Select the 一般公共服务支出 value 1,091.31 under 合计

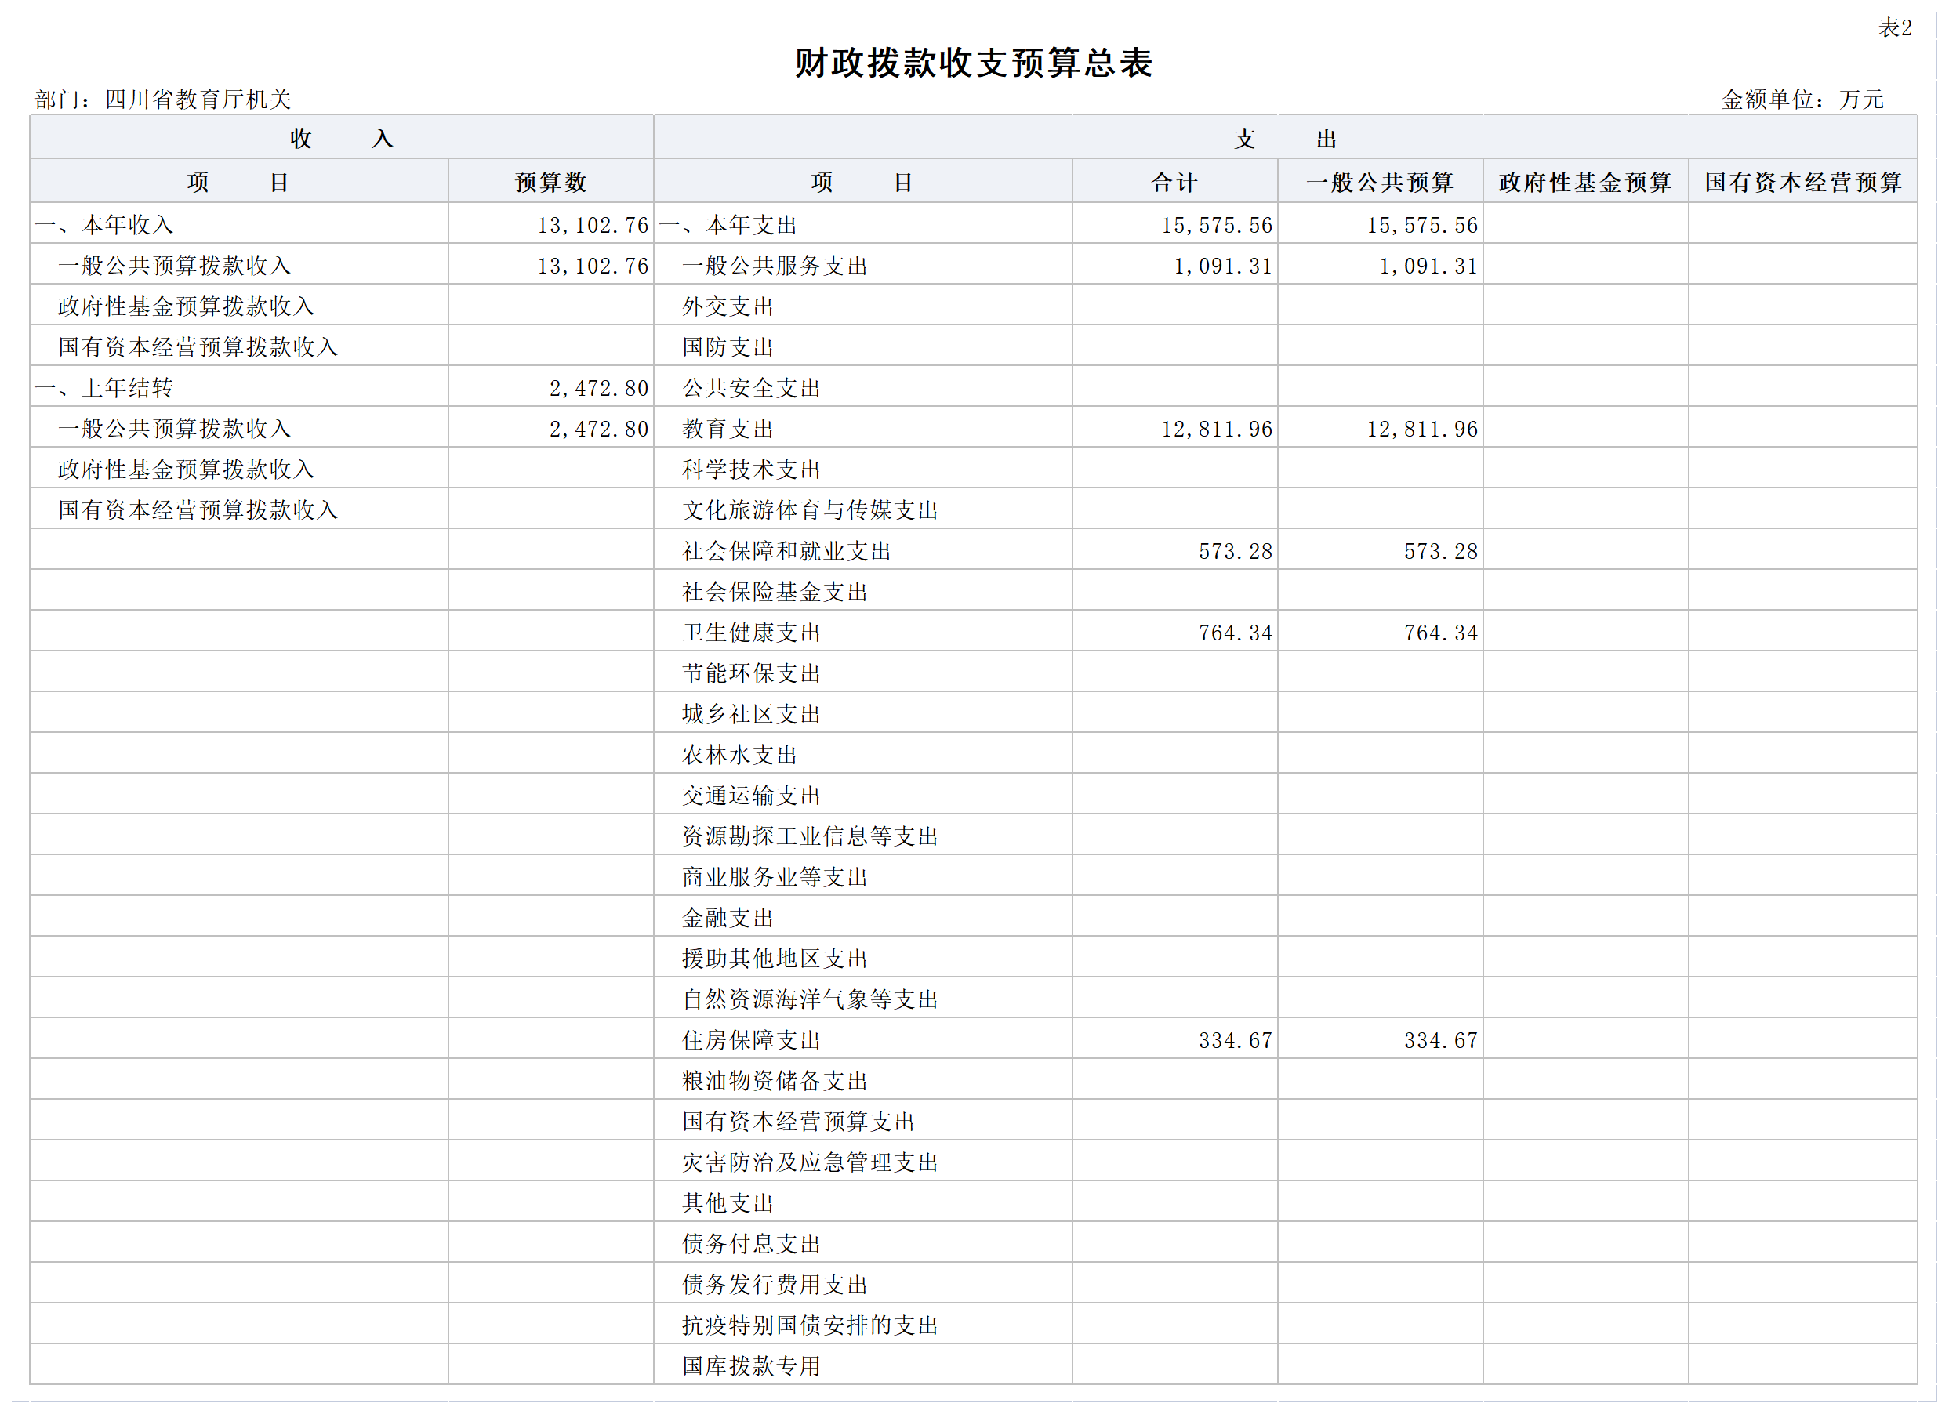pyautogui.click(x=1223, y=266)
